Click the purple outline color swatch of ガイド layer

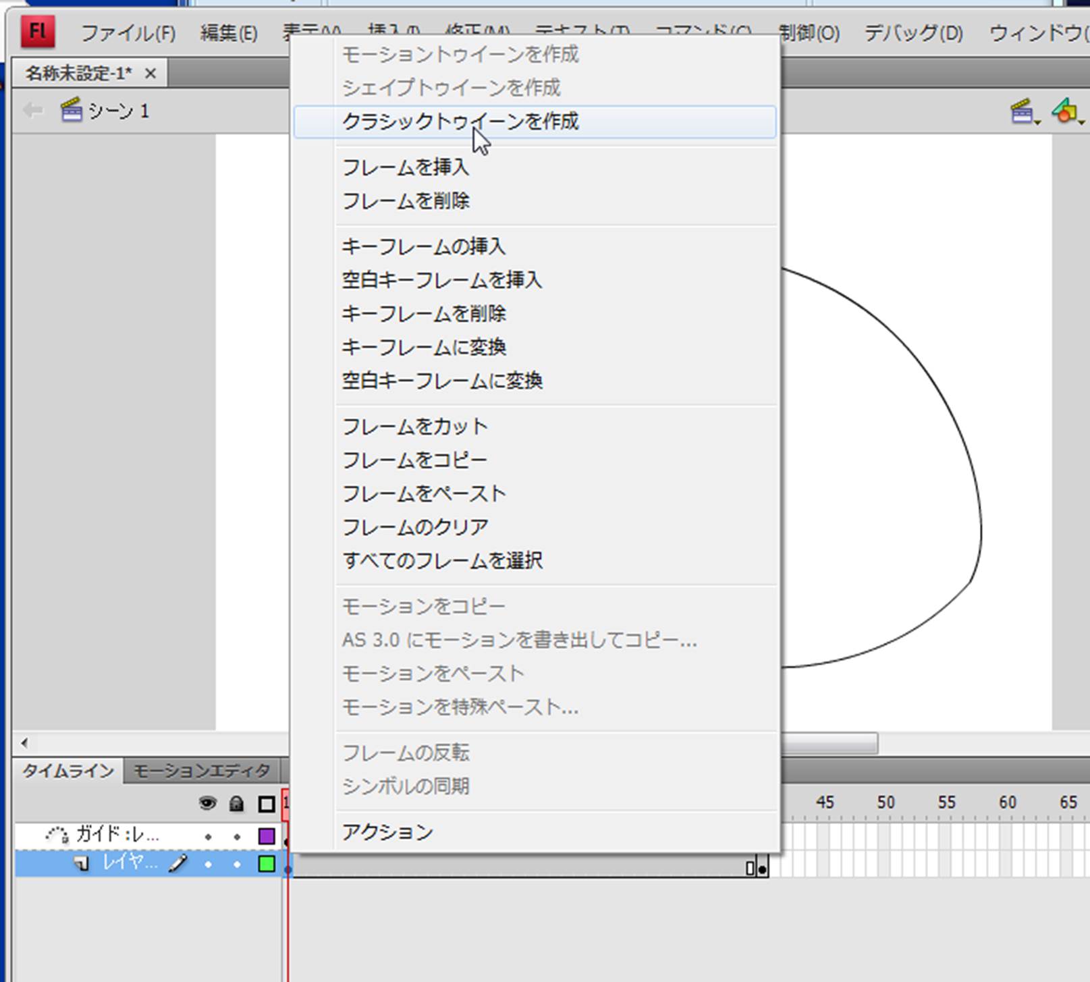[267, 836]
